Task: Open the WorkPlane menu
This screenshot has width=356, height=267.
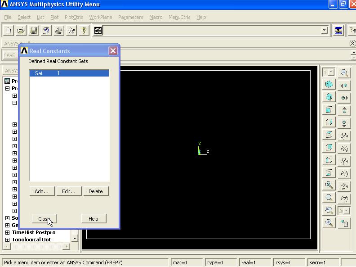Action: pyautogui.click(x=101, y=17)
